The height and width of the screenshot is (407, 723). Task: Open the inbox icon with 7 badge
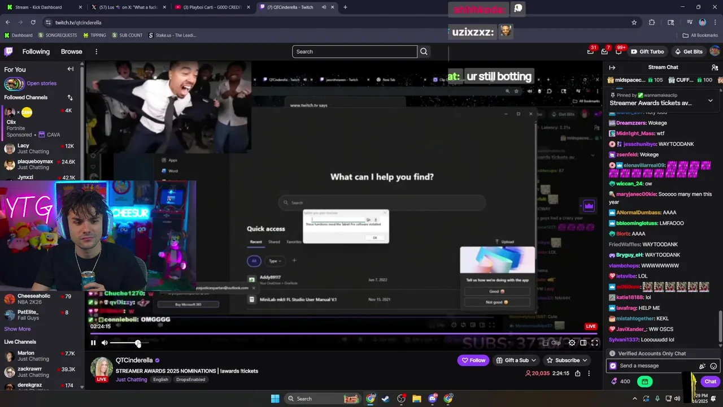[x=604, y=51]
